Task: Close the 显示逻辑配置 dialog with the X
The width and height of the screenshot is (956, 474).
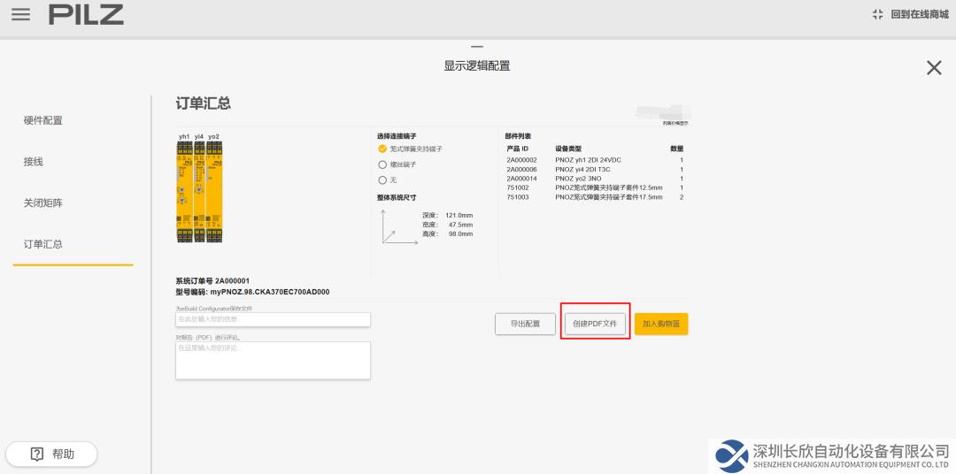Action: 934,67
